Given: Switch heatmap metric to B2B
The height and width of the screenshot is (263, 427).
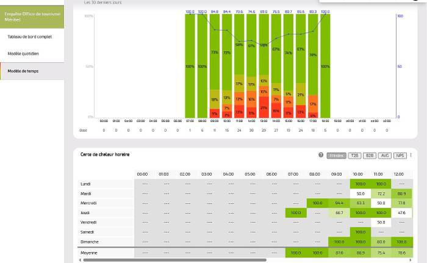Looking at the screenshot, I should click(x=370, y=155).
